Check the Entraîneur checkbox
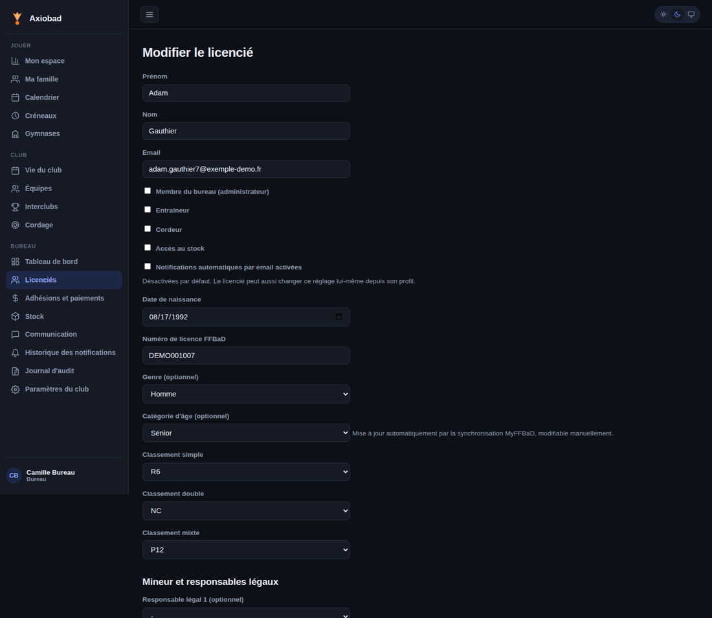Viewport: 712px width, 618px height. click(148, 209)
